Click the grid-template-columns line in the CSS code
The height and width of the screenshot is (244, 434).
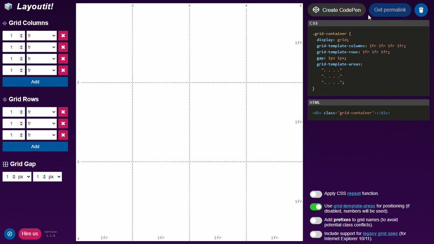tap(361, 46)
